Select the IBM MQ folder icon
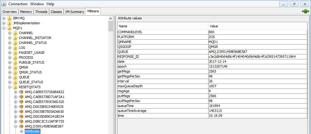Viewport: 311px width, 134px height. pos(10,18)
